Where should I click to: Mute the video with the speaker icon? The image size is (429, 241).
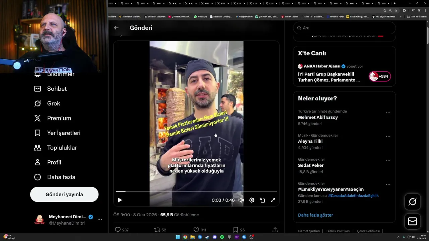[241, 200]
